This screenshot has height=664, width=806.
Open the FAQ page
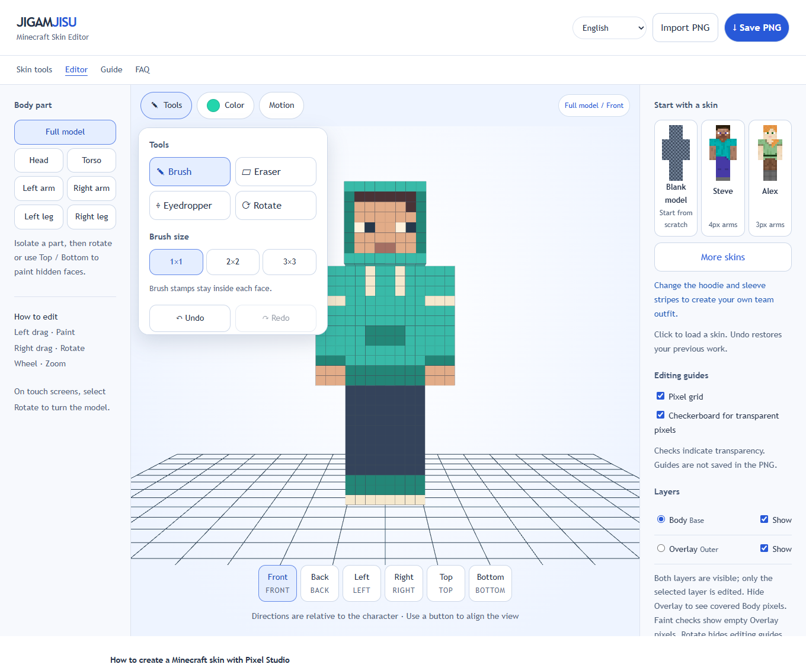pos(142,70)
